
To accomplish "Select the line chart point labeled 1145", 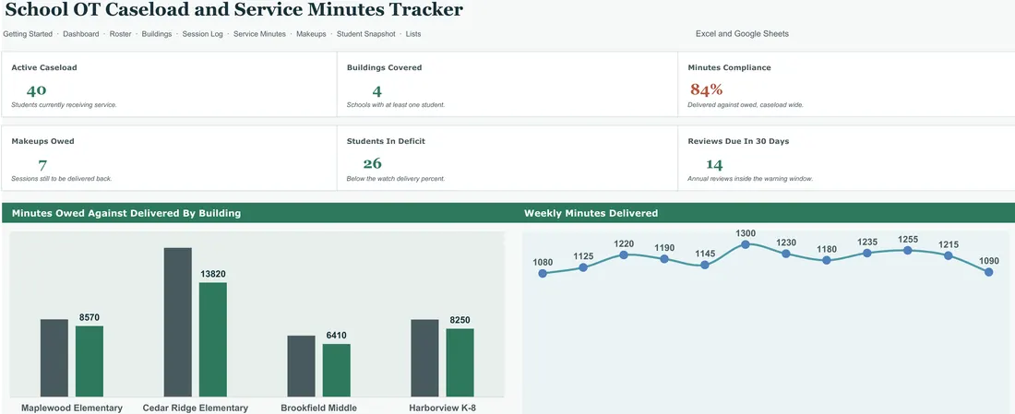I will [x=705, y=266].
